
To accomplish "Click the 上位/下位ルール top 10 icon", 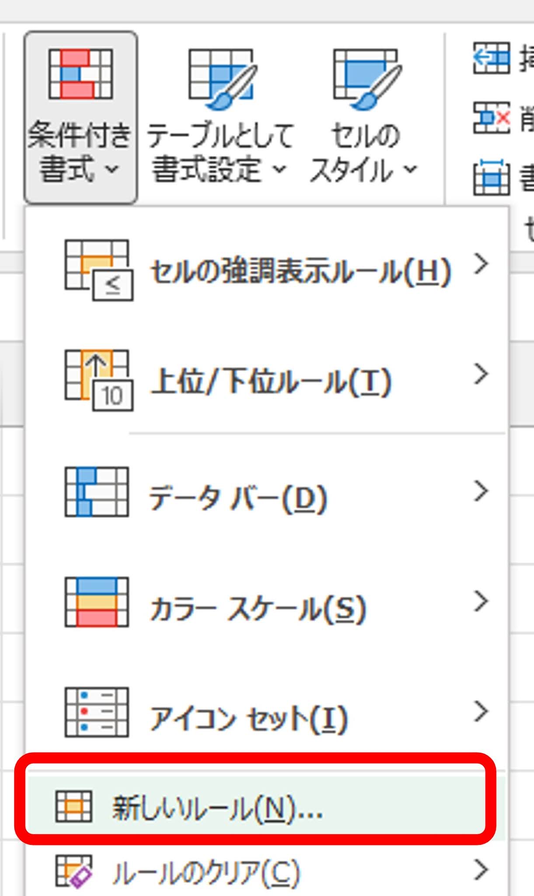I will pos(99,380).
